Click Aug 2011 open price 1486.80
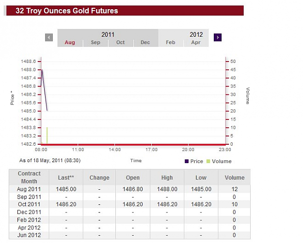303x243 pixels. 133,189
